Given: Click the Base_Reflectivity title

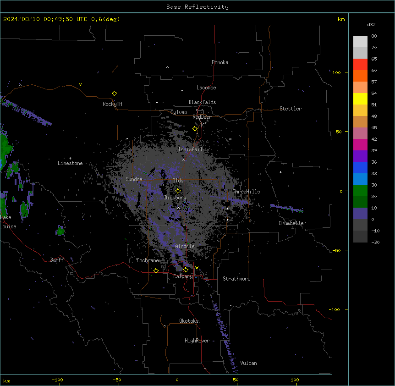Looking at the screenshot, I should pyautogui.click(x=197, y=7).
